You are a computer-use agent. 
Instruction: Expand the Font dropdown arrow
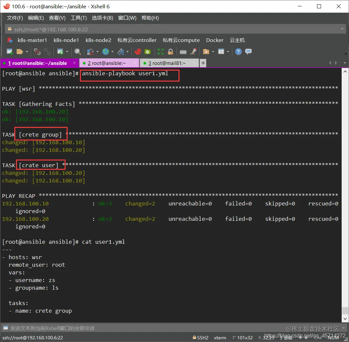128,52
